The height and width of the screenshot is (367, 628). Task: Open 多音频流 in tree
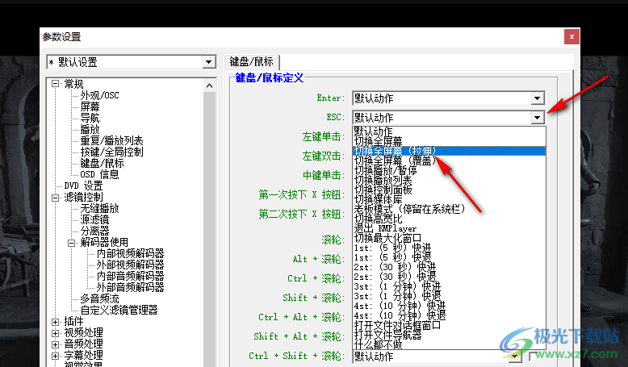click(x=99, y=298)
